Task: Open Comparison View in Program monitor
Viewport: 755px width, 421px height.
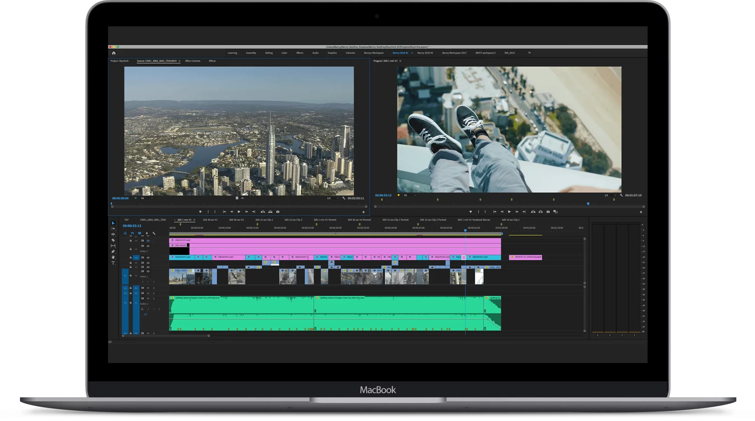Action: click(556, 212)
